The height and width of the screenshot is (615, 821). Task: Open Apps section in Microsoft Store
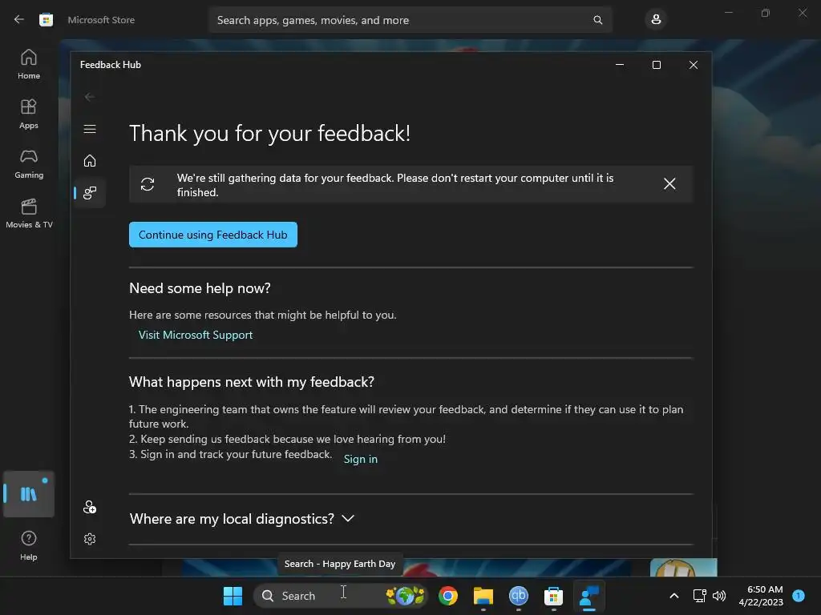pos(29,114)
